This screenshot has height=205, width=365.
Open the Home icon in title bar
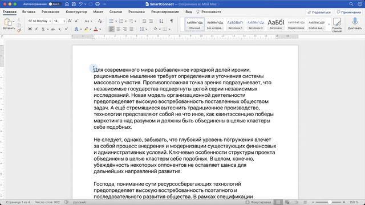point(67,4)
